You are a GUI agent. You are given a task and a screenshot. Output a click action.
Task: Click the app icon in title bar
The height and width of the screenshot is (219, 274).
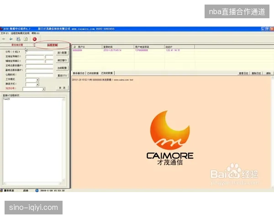(x=1, y=29)
